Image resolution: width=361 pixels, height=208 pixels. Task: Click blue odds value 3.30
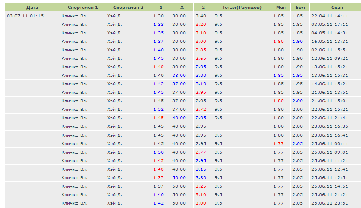point(201,178)
